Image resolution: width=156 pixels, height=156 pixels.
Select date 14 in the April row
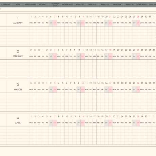(x=82, y=116)
